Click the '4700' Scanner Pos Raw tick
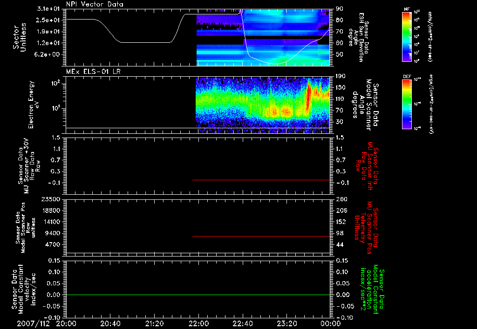This screenshot has width=477, height=329. (53, 244)
